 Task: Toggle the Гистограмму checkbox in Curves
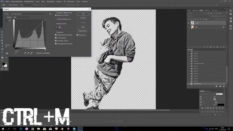pyautogui.click(x=56, y=38)
